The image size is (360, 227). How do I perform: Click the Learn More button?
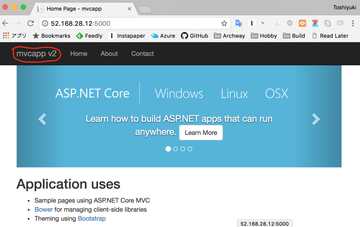click(x=201, y=133)
